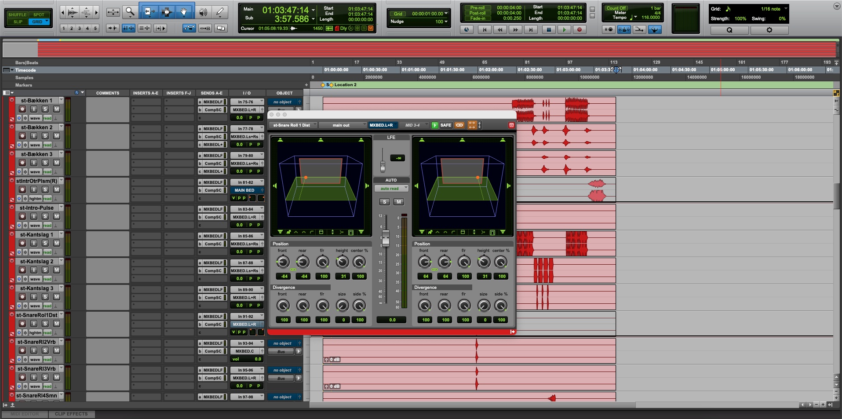Select the Selector waveform tool
The image size is (842, 419).
tap(166, 12)
